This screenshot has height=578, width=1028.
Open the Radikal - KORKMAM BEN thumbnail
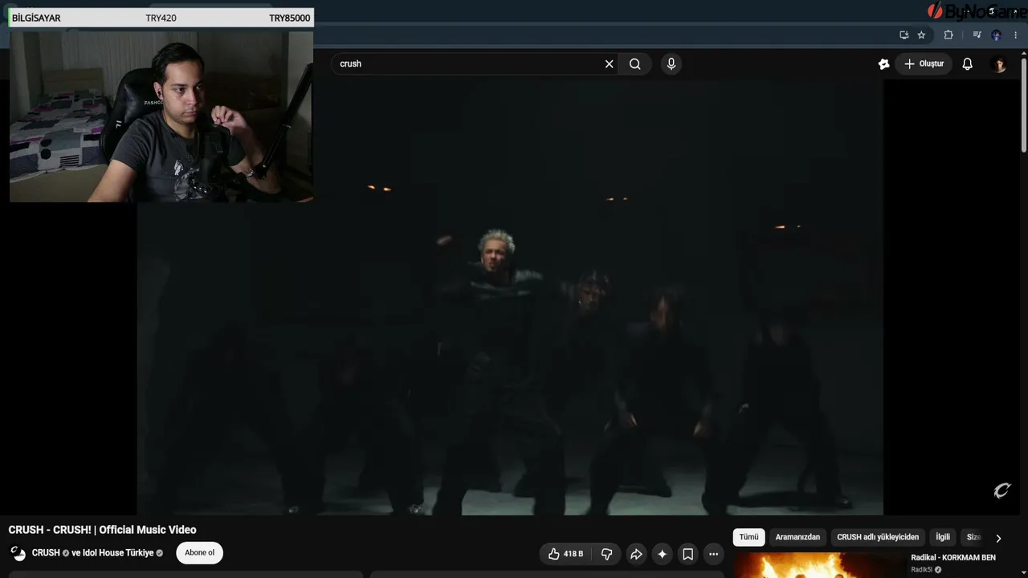tap(819, 565)
